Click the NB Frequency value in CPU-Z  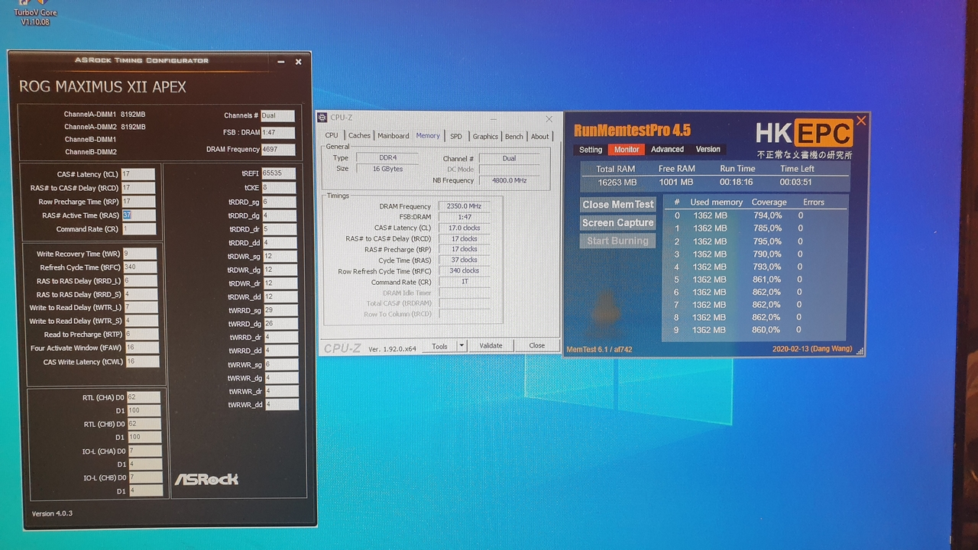(509, 181)
